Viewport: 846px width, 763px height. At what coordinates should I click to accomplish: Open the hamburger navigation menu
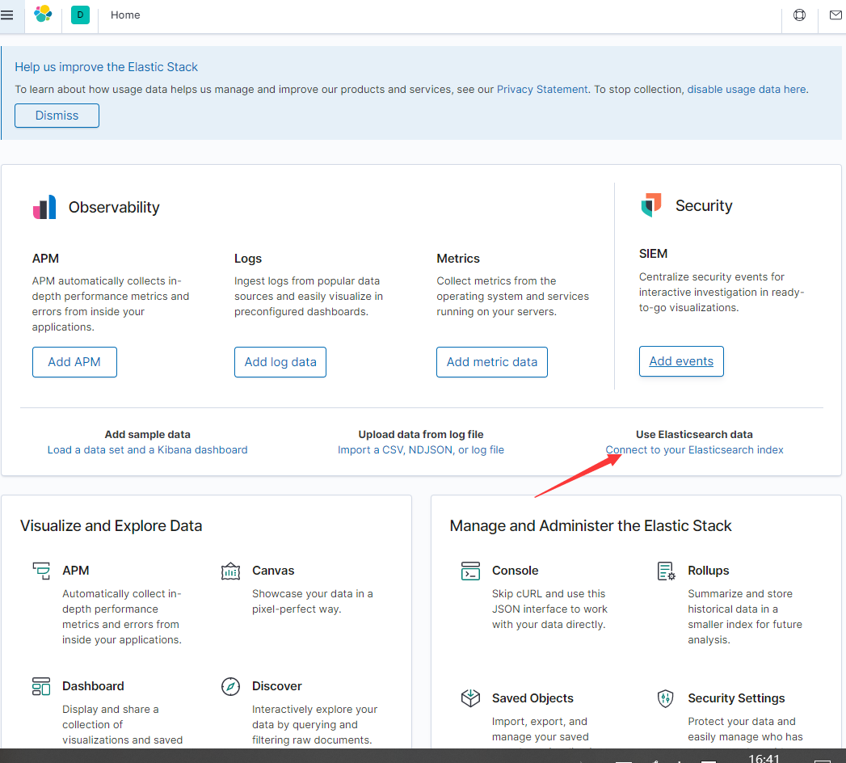6,15
